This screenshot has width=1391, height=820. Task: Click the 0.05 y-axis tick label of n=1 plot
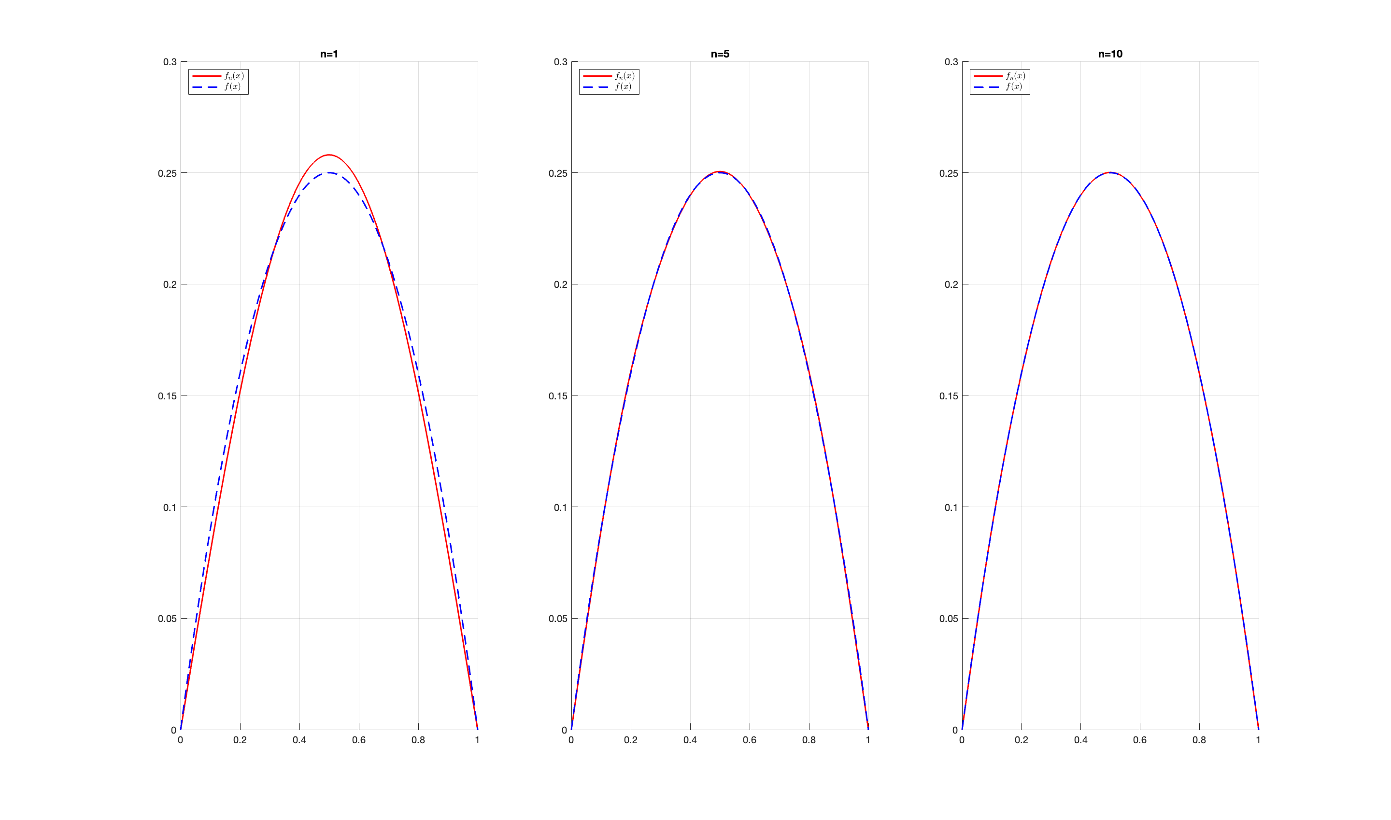click(x=167, y=619)
